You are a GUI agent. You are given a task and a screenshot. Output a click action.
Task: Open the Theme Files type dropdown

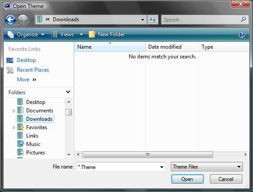click(207, 167)
